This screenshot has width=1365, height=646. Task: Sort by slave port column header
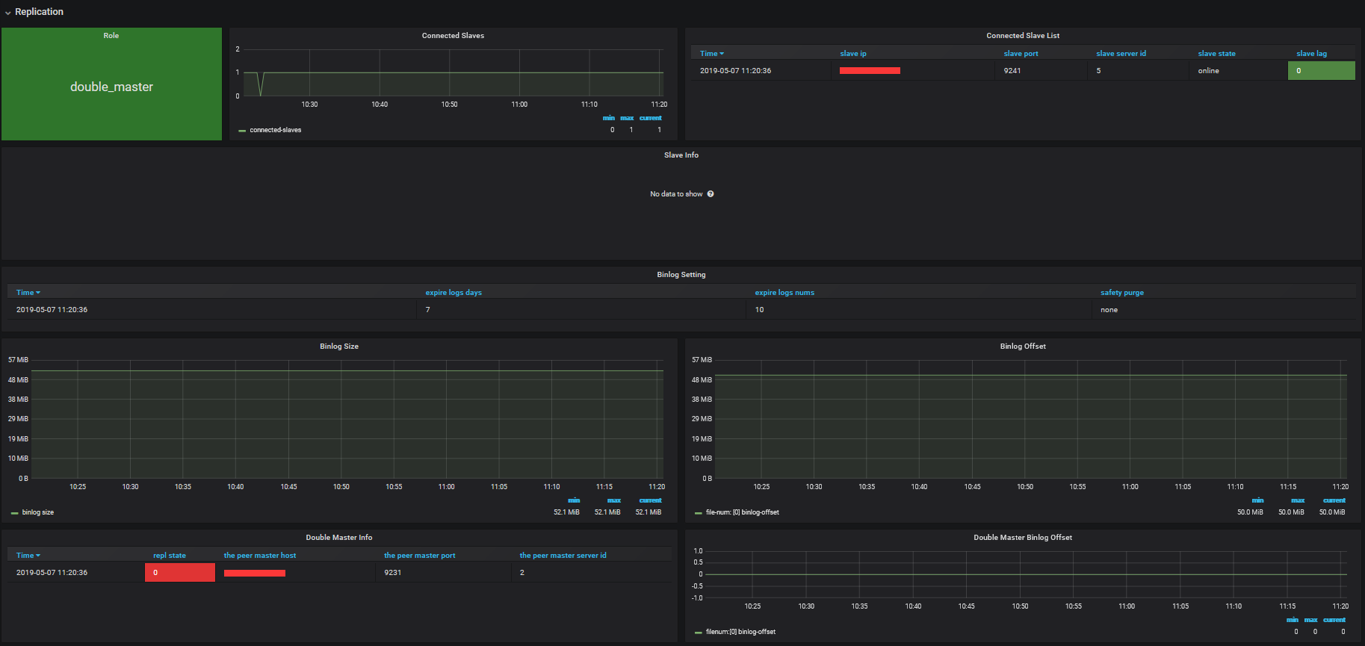click(1021, 54)
